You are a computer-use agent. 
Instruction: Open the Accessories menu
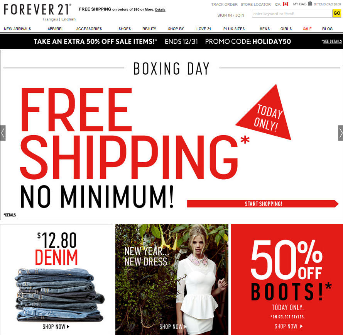point(89,29)
